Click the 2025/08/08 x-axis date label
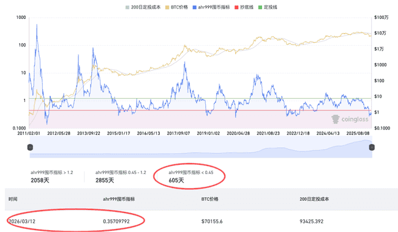This screenshot has width=398, height=232. [x=358, y=133]
